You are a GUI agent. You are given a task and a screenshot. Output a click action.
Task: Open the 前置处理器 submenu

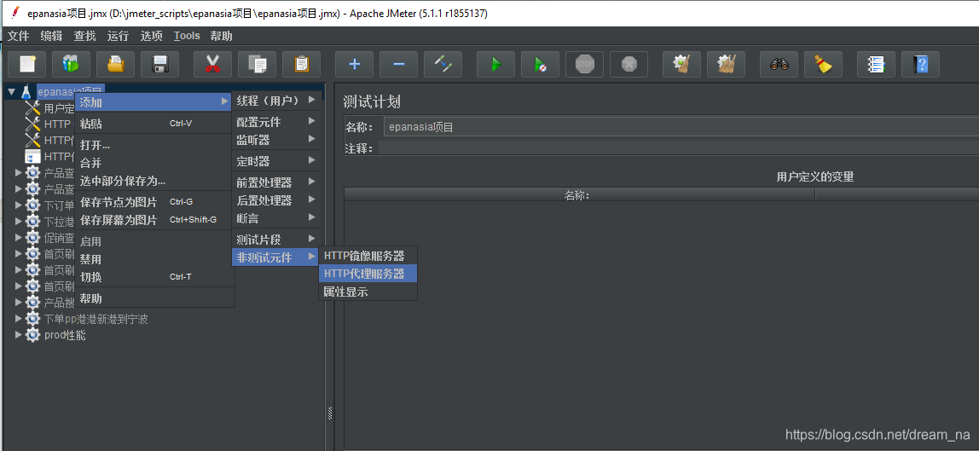tap(276, 182)
